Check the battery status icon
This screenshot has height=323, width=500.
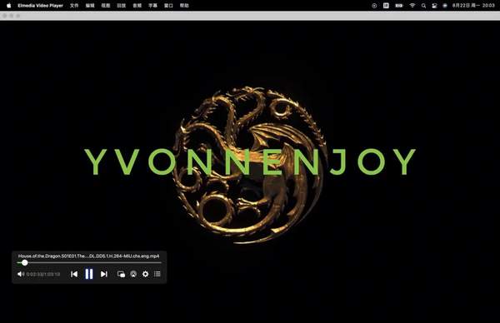pyautogui.click(x=399, y=6)
